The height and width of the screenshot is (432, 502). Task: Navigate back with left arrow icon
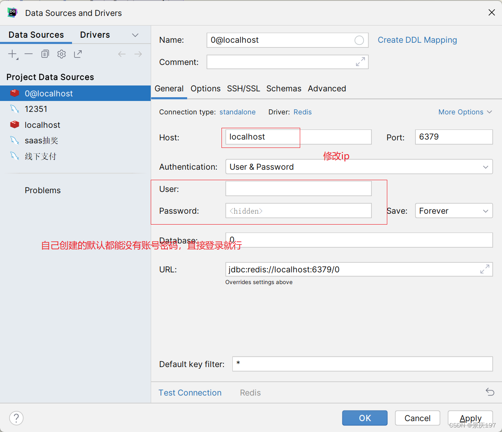point(122,54)
